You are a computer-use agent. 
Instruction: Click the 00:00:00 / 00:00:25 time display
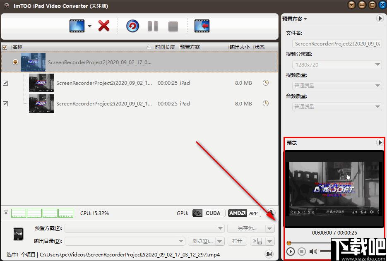pyautogui.click(x=334, y=232)
